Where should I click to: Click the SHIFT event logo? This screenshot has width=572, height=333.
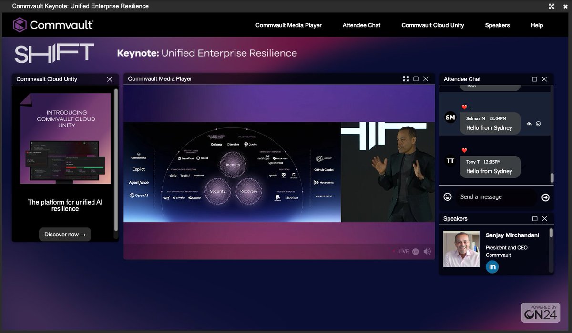54,53
